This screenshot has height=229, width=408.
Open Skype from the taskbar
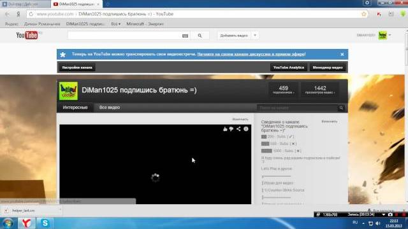pos(45,223)
